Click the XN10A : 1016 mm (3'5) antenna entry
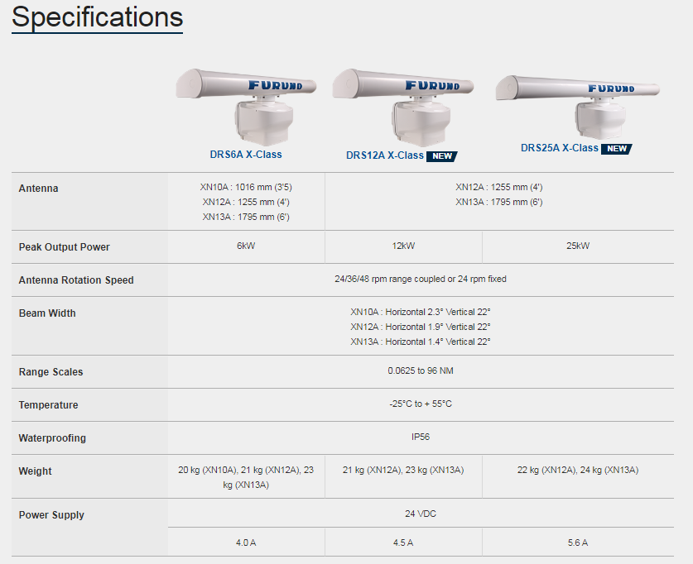The height and width of the screenshot is (564, 693). [x=246, y=187]
